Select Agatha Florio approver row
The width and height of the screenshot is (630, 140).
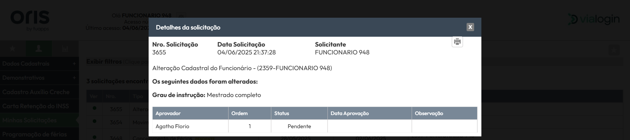pos(315,126)
